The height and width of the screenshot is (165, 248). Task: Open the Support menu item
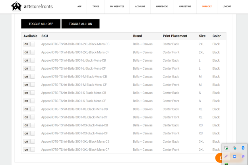coord(207,6)
